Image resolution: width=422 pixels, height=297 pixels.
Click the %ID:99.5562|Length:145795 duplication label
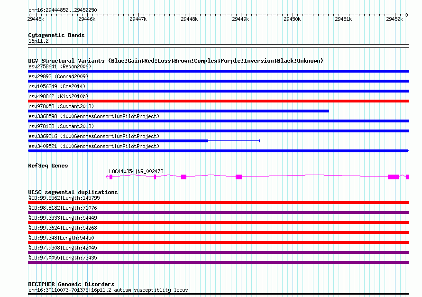pyautogui.click(x=64, y=198)
